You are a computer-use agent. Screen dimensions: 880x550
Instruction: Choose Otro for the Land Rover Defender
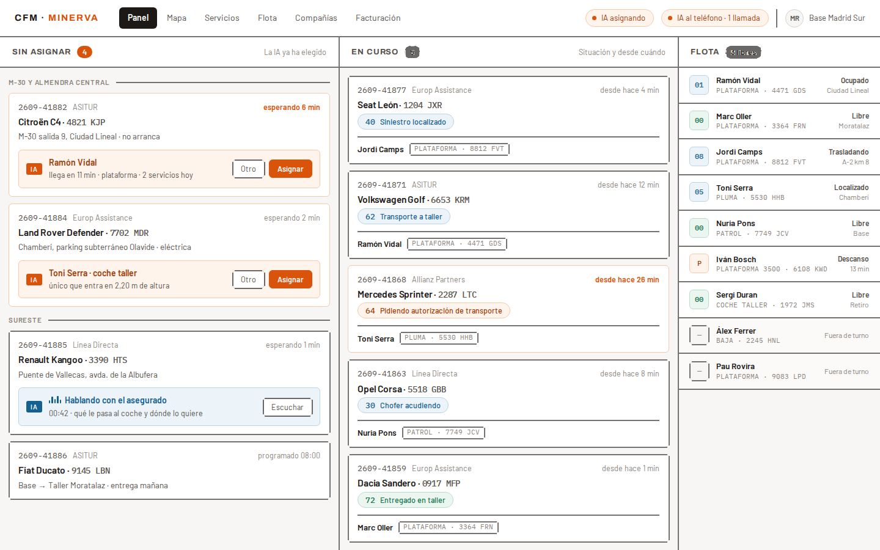(x=248, y=279)
